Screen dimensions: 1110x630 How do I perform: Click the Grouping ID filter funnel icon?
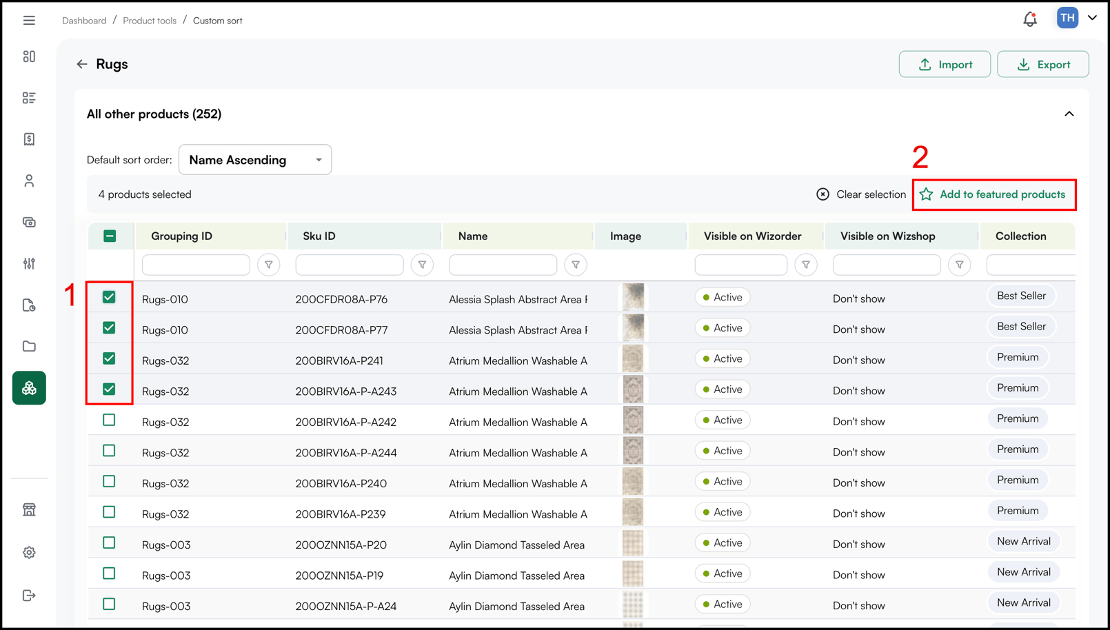point(268,265)
